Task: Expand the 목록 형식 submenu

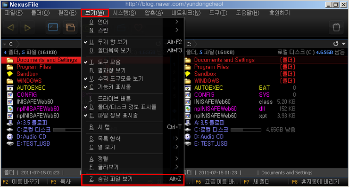Action: [133, 139]
